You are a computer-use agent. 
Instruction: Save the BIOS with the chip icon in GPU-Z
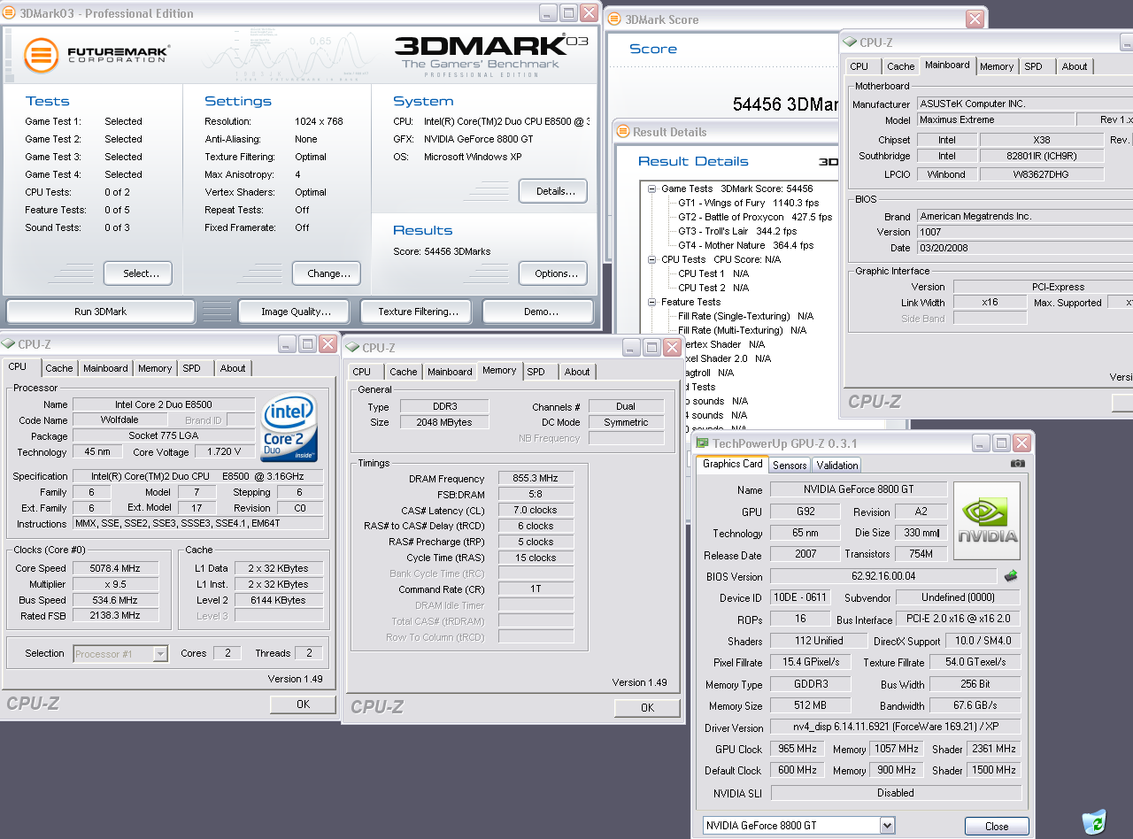(x=1011, y=576)
